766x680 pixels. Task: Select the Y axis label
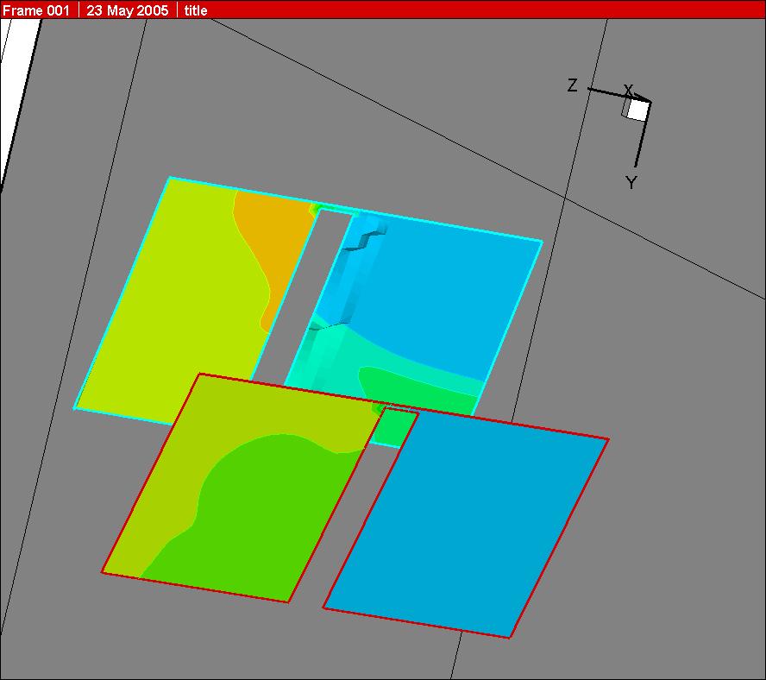631,182
